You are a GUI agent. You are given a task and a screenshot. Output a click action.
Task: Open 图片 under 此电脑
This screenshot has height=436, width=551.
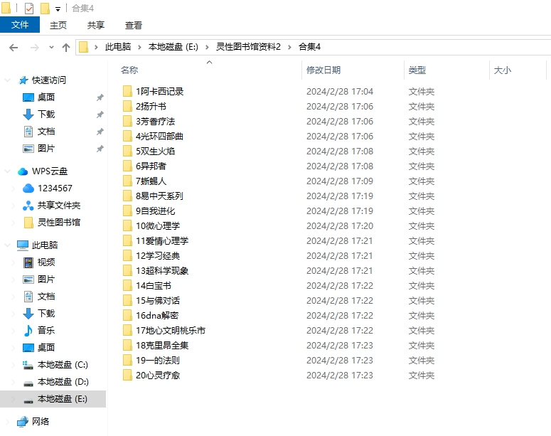(46, 280)
